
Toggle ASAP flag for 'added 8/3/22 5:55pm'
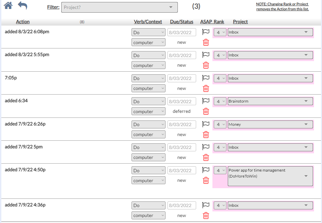click(206, 55)
